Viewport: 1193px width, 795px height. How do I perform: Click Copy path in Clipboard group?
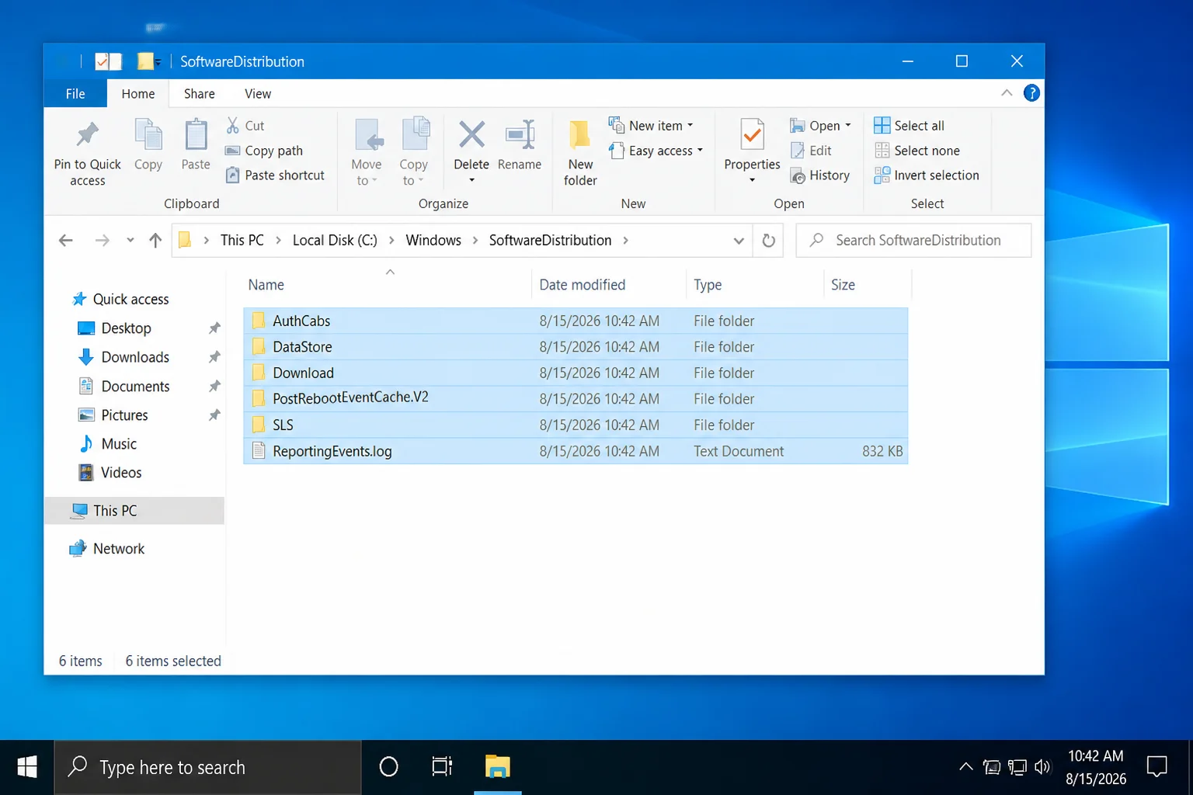tap(264, 151)
